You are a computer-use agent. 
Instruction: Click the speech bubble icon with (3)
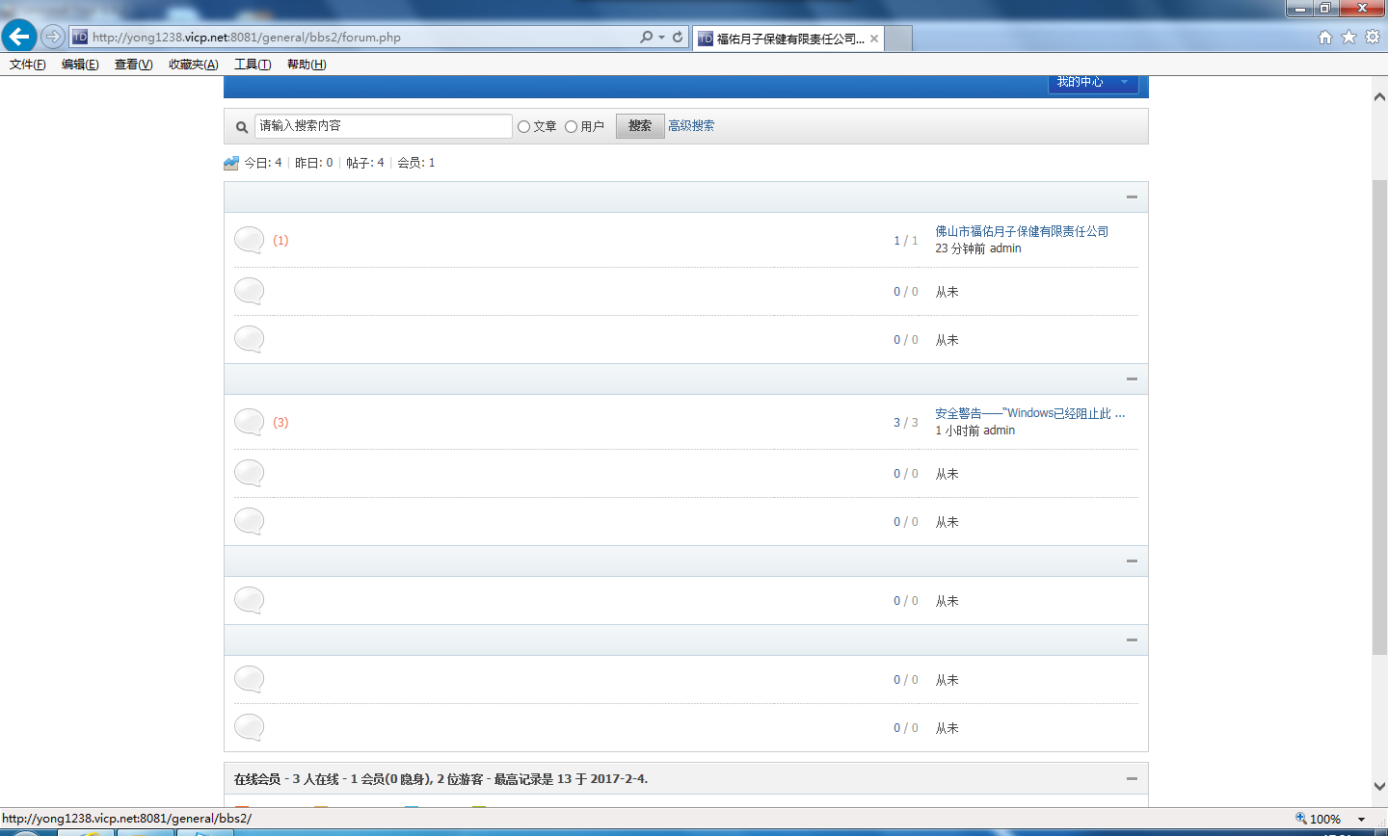pos(249,422)
